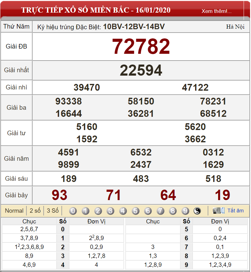Screen dimensions: 251x272
Task: Select digit filter ball 7
Action: (x=160, y=211)
